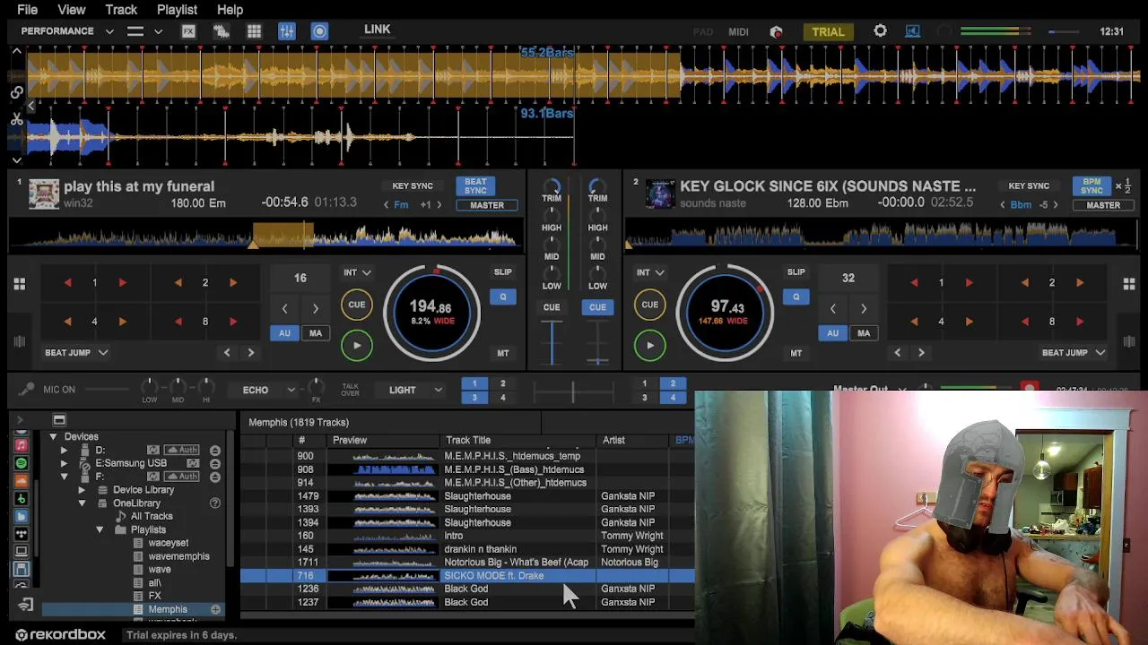Screen dimensions: 1148x645
Task: Open the computer explorer icon in sidebar
Action: [x=22, y=551]
